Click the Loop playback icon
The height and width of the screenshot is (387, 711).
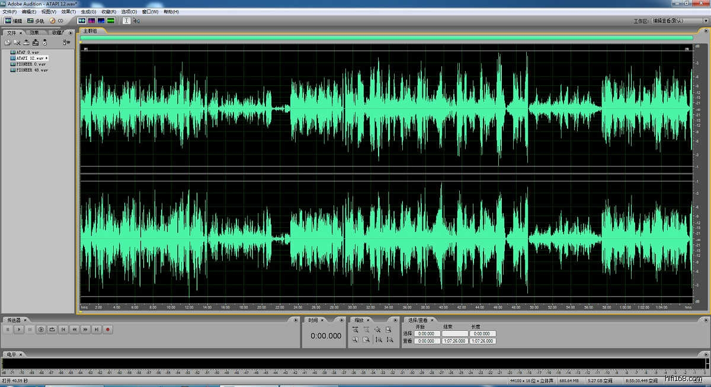pyautogui.click(x=52, y=330)
